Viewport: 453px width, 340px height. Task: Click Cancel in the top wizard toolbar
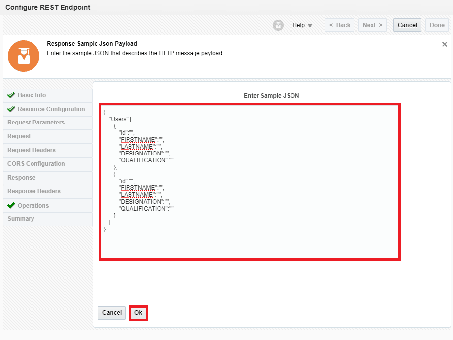click(x=407, y=25)
